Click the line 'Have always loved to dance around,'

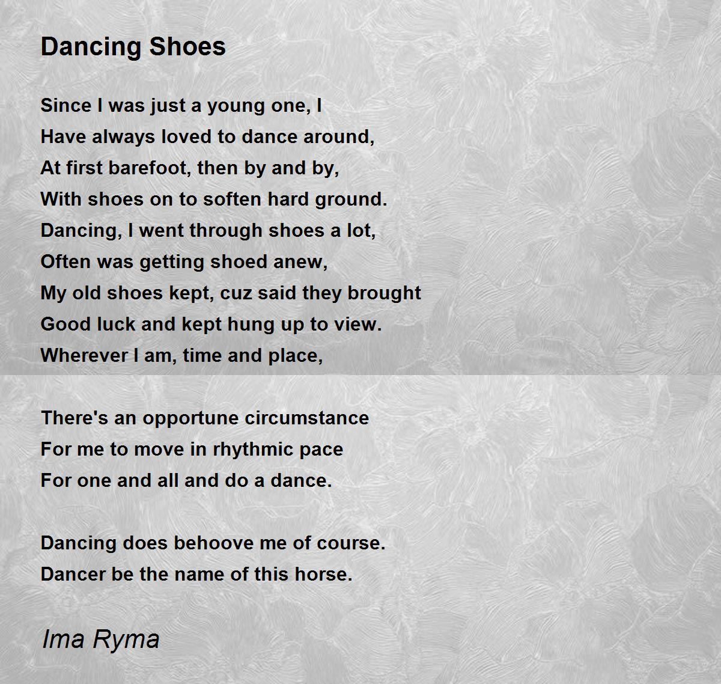pos(207,137)
